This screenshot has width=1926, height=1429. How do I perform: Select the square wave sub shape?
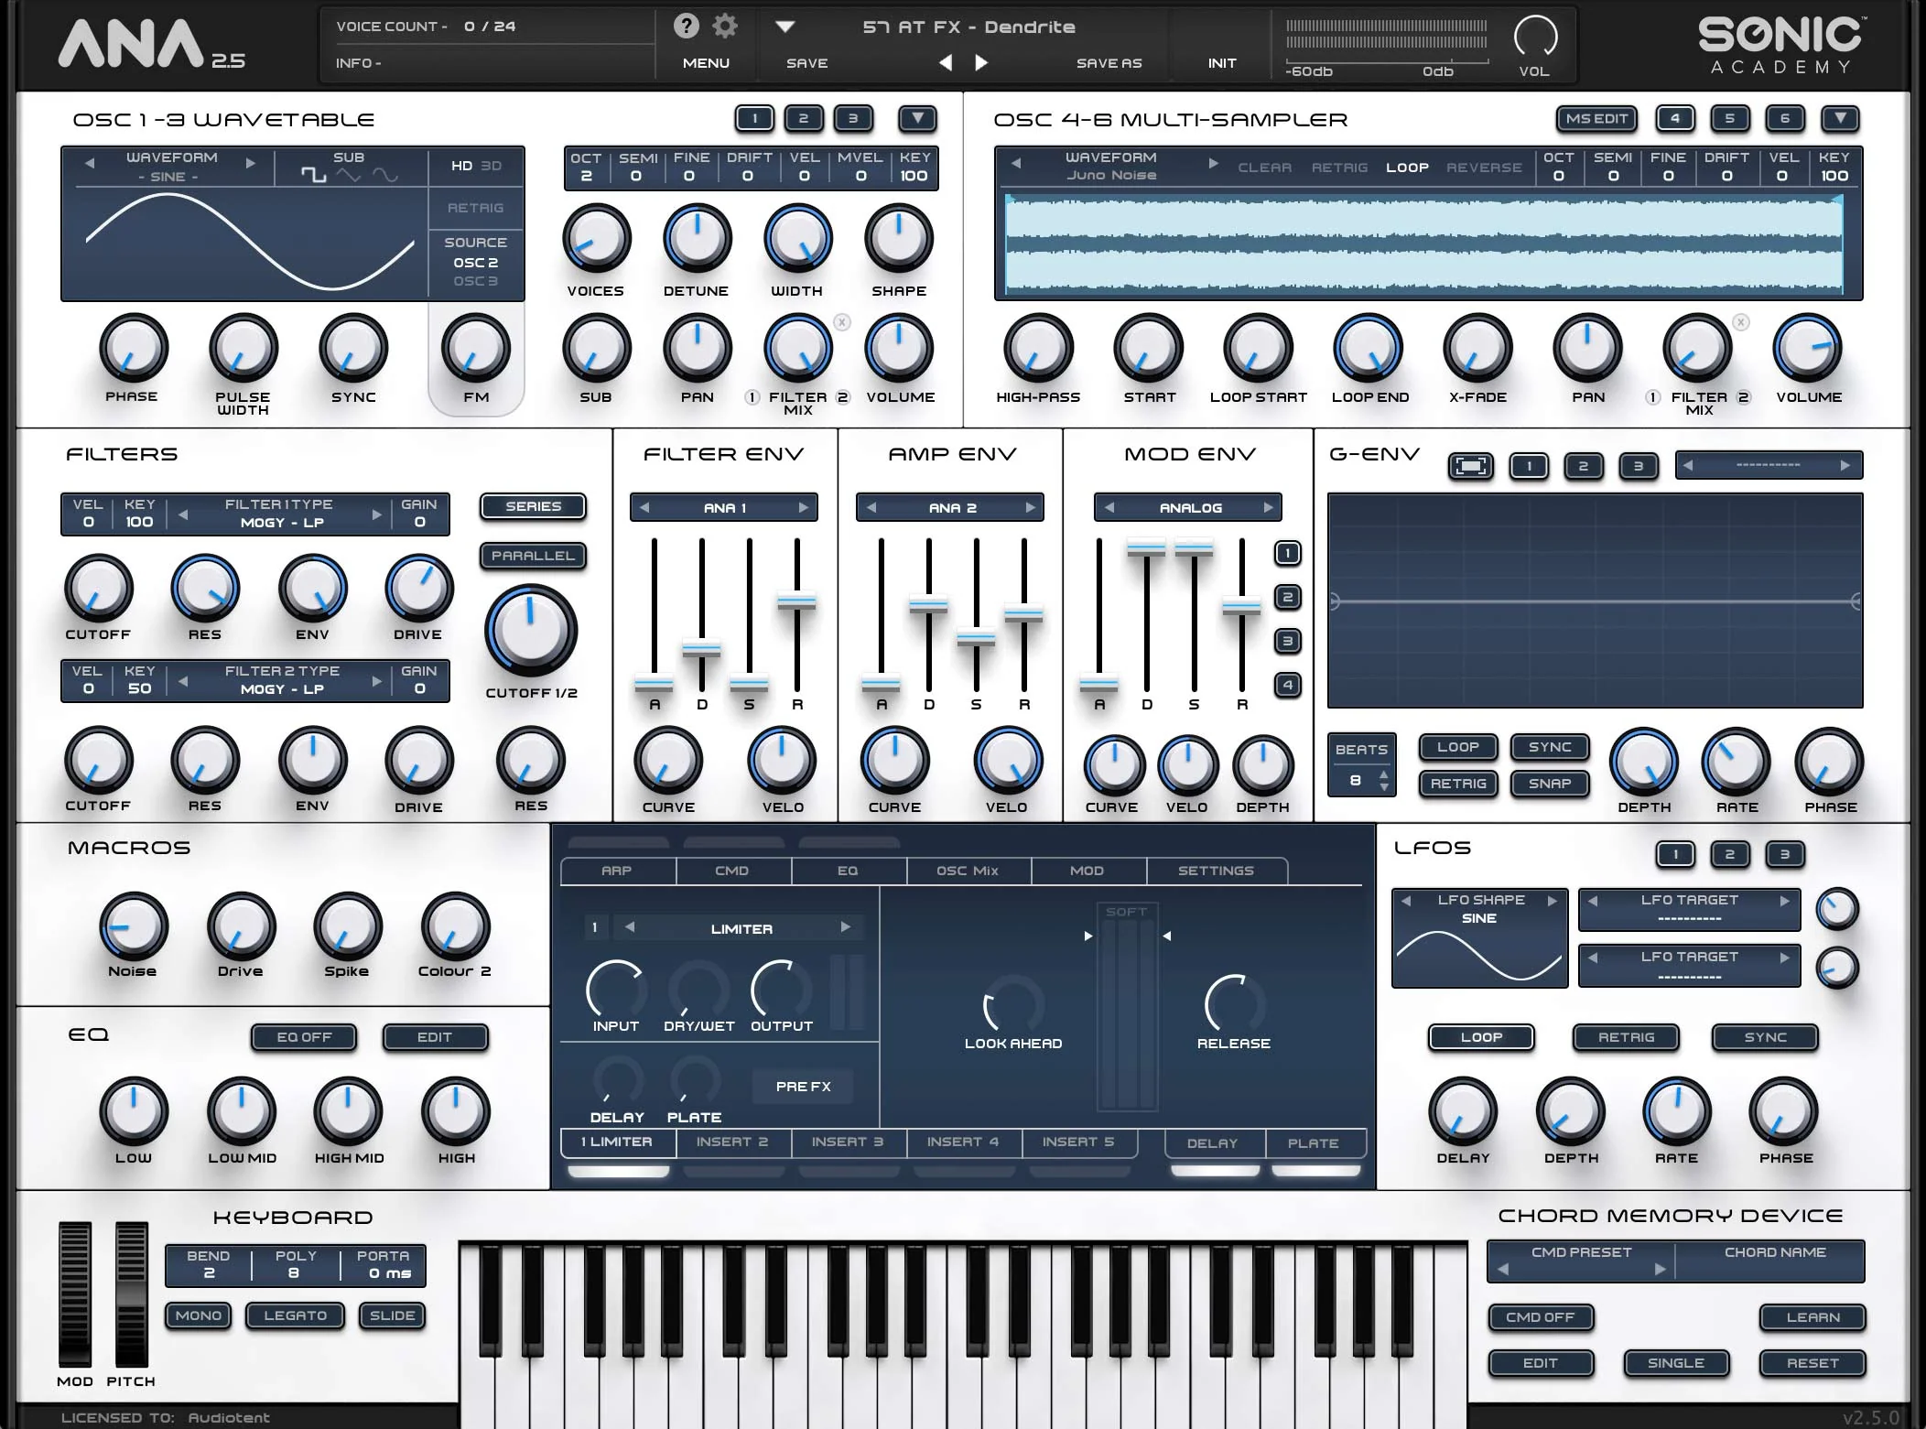click(314, 175)
